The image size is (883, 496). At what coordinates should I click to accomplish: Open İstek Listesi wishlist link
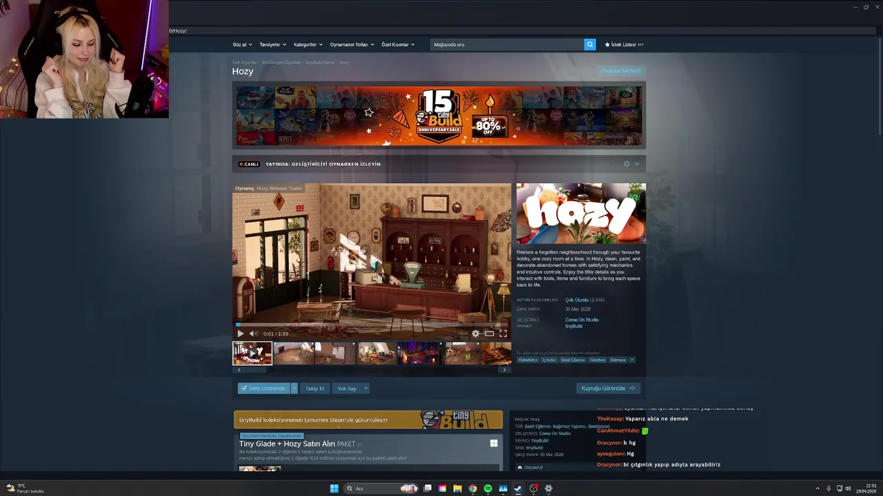624,44
